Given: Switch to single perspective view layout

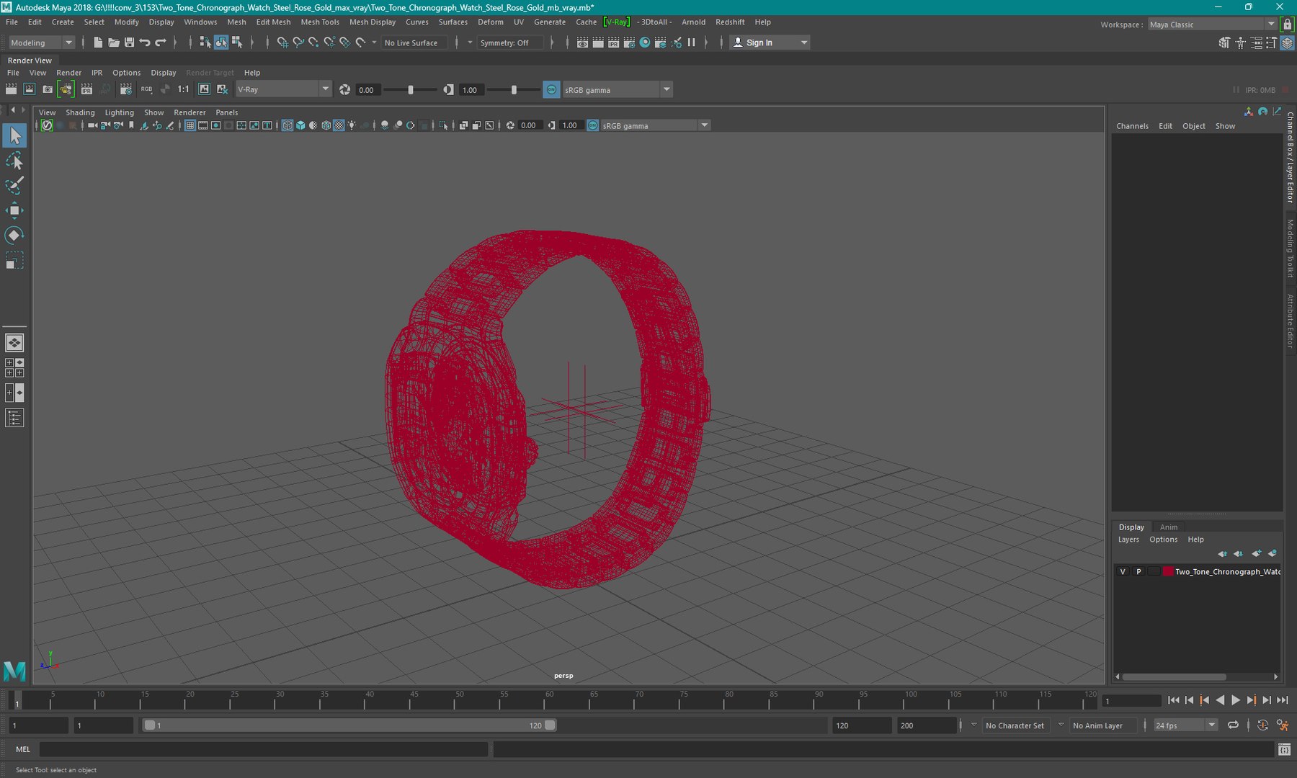Looking at the screenshot, I should [14, 343].
